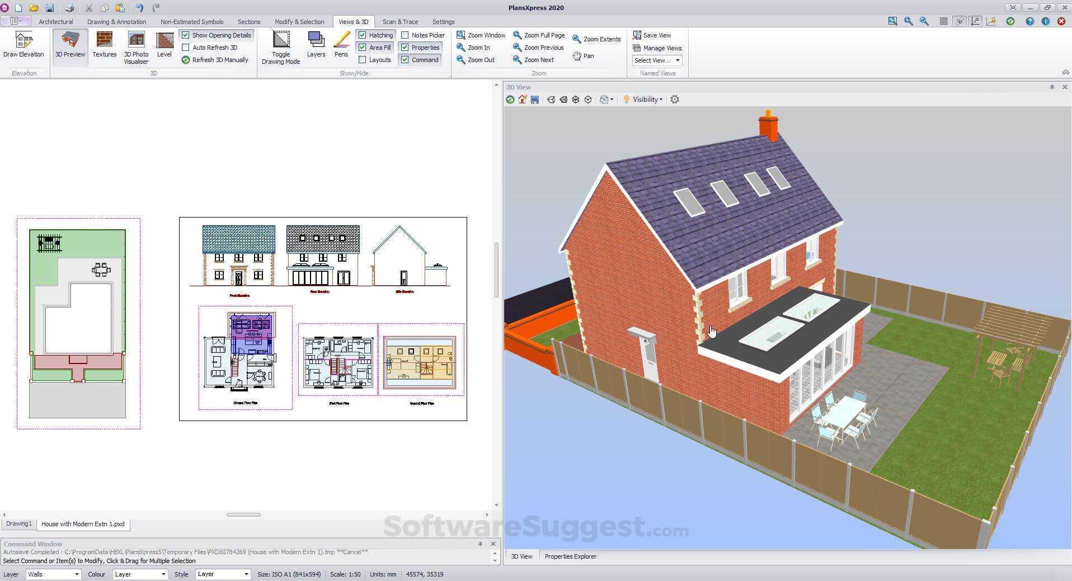Open the Properties Explorer tab

pos(570,556)
